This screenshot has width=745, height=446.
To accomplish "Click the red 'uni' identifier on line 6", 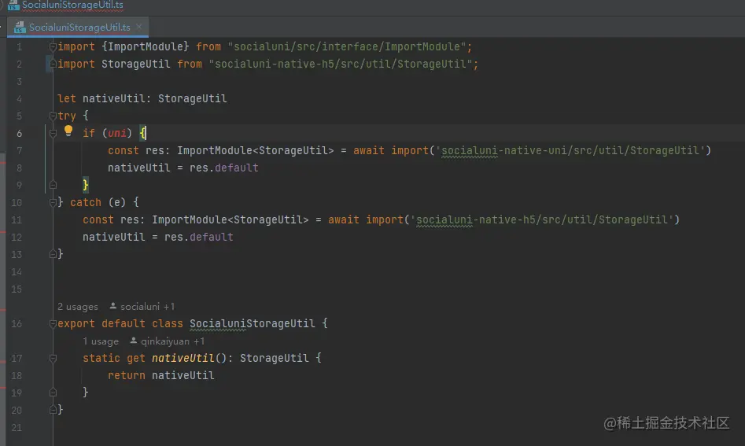I will (x=117, y=133).
